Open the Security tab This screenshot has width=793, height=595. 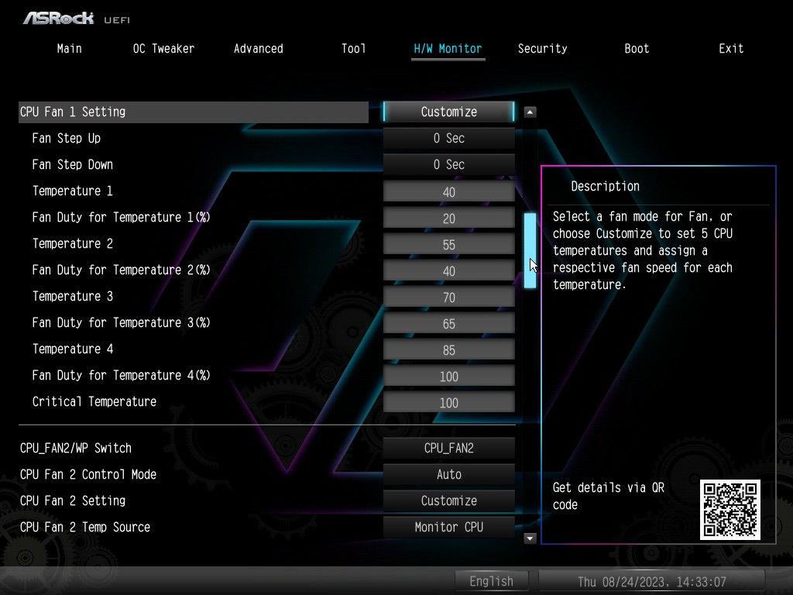(x=542, y=49)
